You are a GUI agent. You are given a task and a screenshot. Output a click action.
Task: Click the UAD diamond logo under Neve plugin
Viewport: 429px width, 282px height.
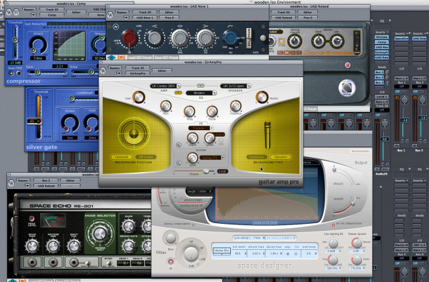coord(111,58)
